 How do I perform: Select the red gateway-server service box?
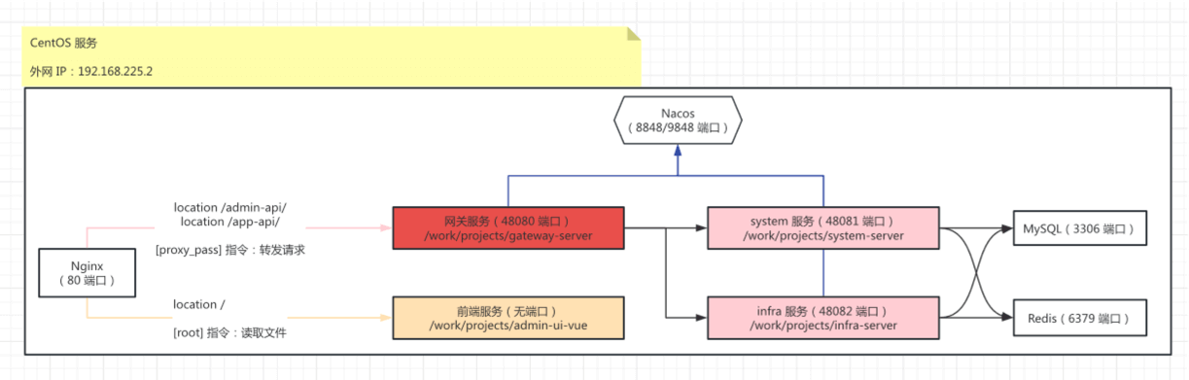pyautogui.click(x=507, y=228)
